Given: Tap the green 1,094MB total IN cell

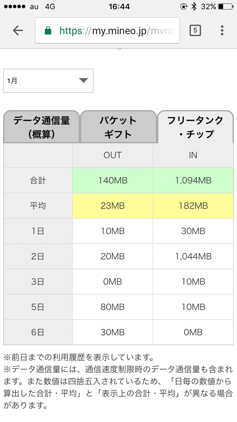Looking at the screenshot, I should 193,181.
